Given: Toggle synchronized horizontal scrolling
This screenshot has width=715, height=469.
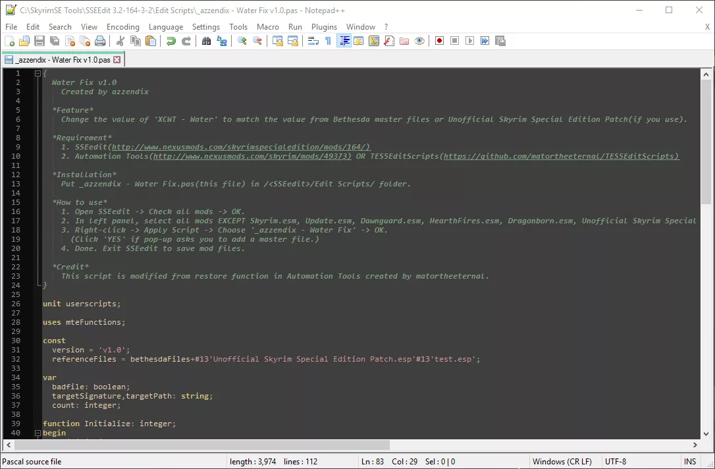Looking at the screenshot, I should pyautogui.click(x=293, y=41).
